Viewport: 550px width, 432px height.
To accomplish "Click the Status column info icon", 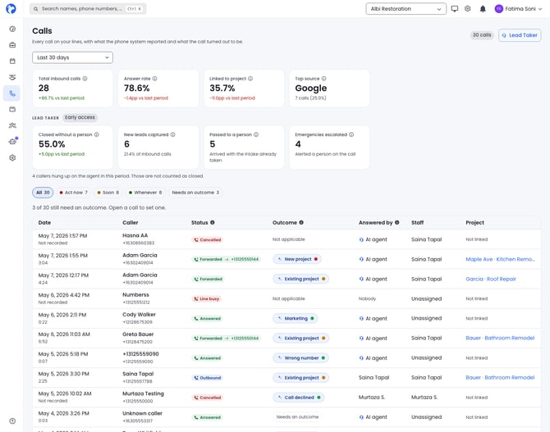I will (x=213, y=222).
